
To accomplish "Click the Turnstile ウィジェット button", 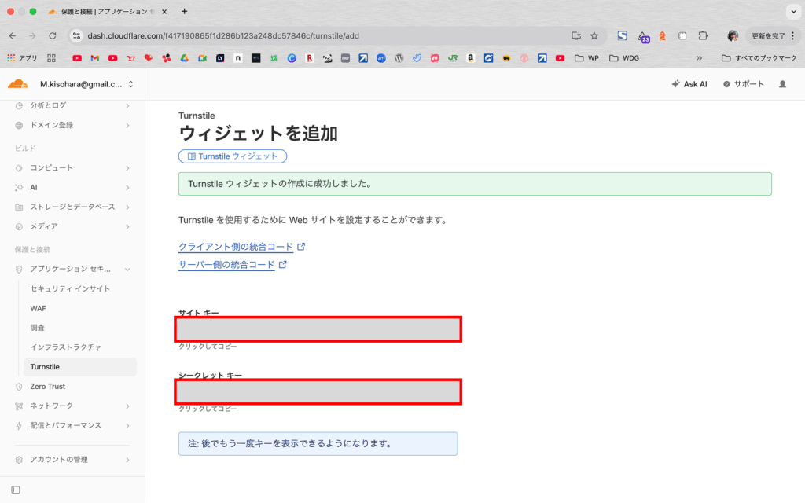I will [233, 156].
